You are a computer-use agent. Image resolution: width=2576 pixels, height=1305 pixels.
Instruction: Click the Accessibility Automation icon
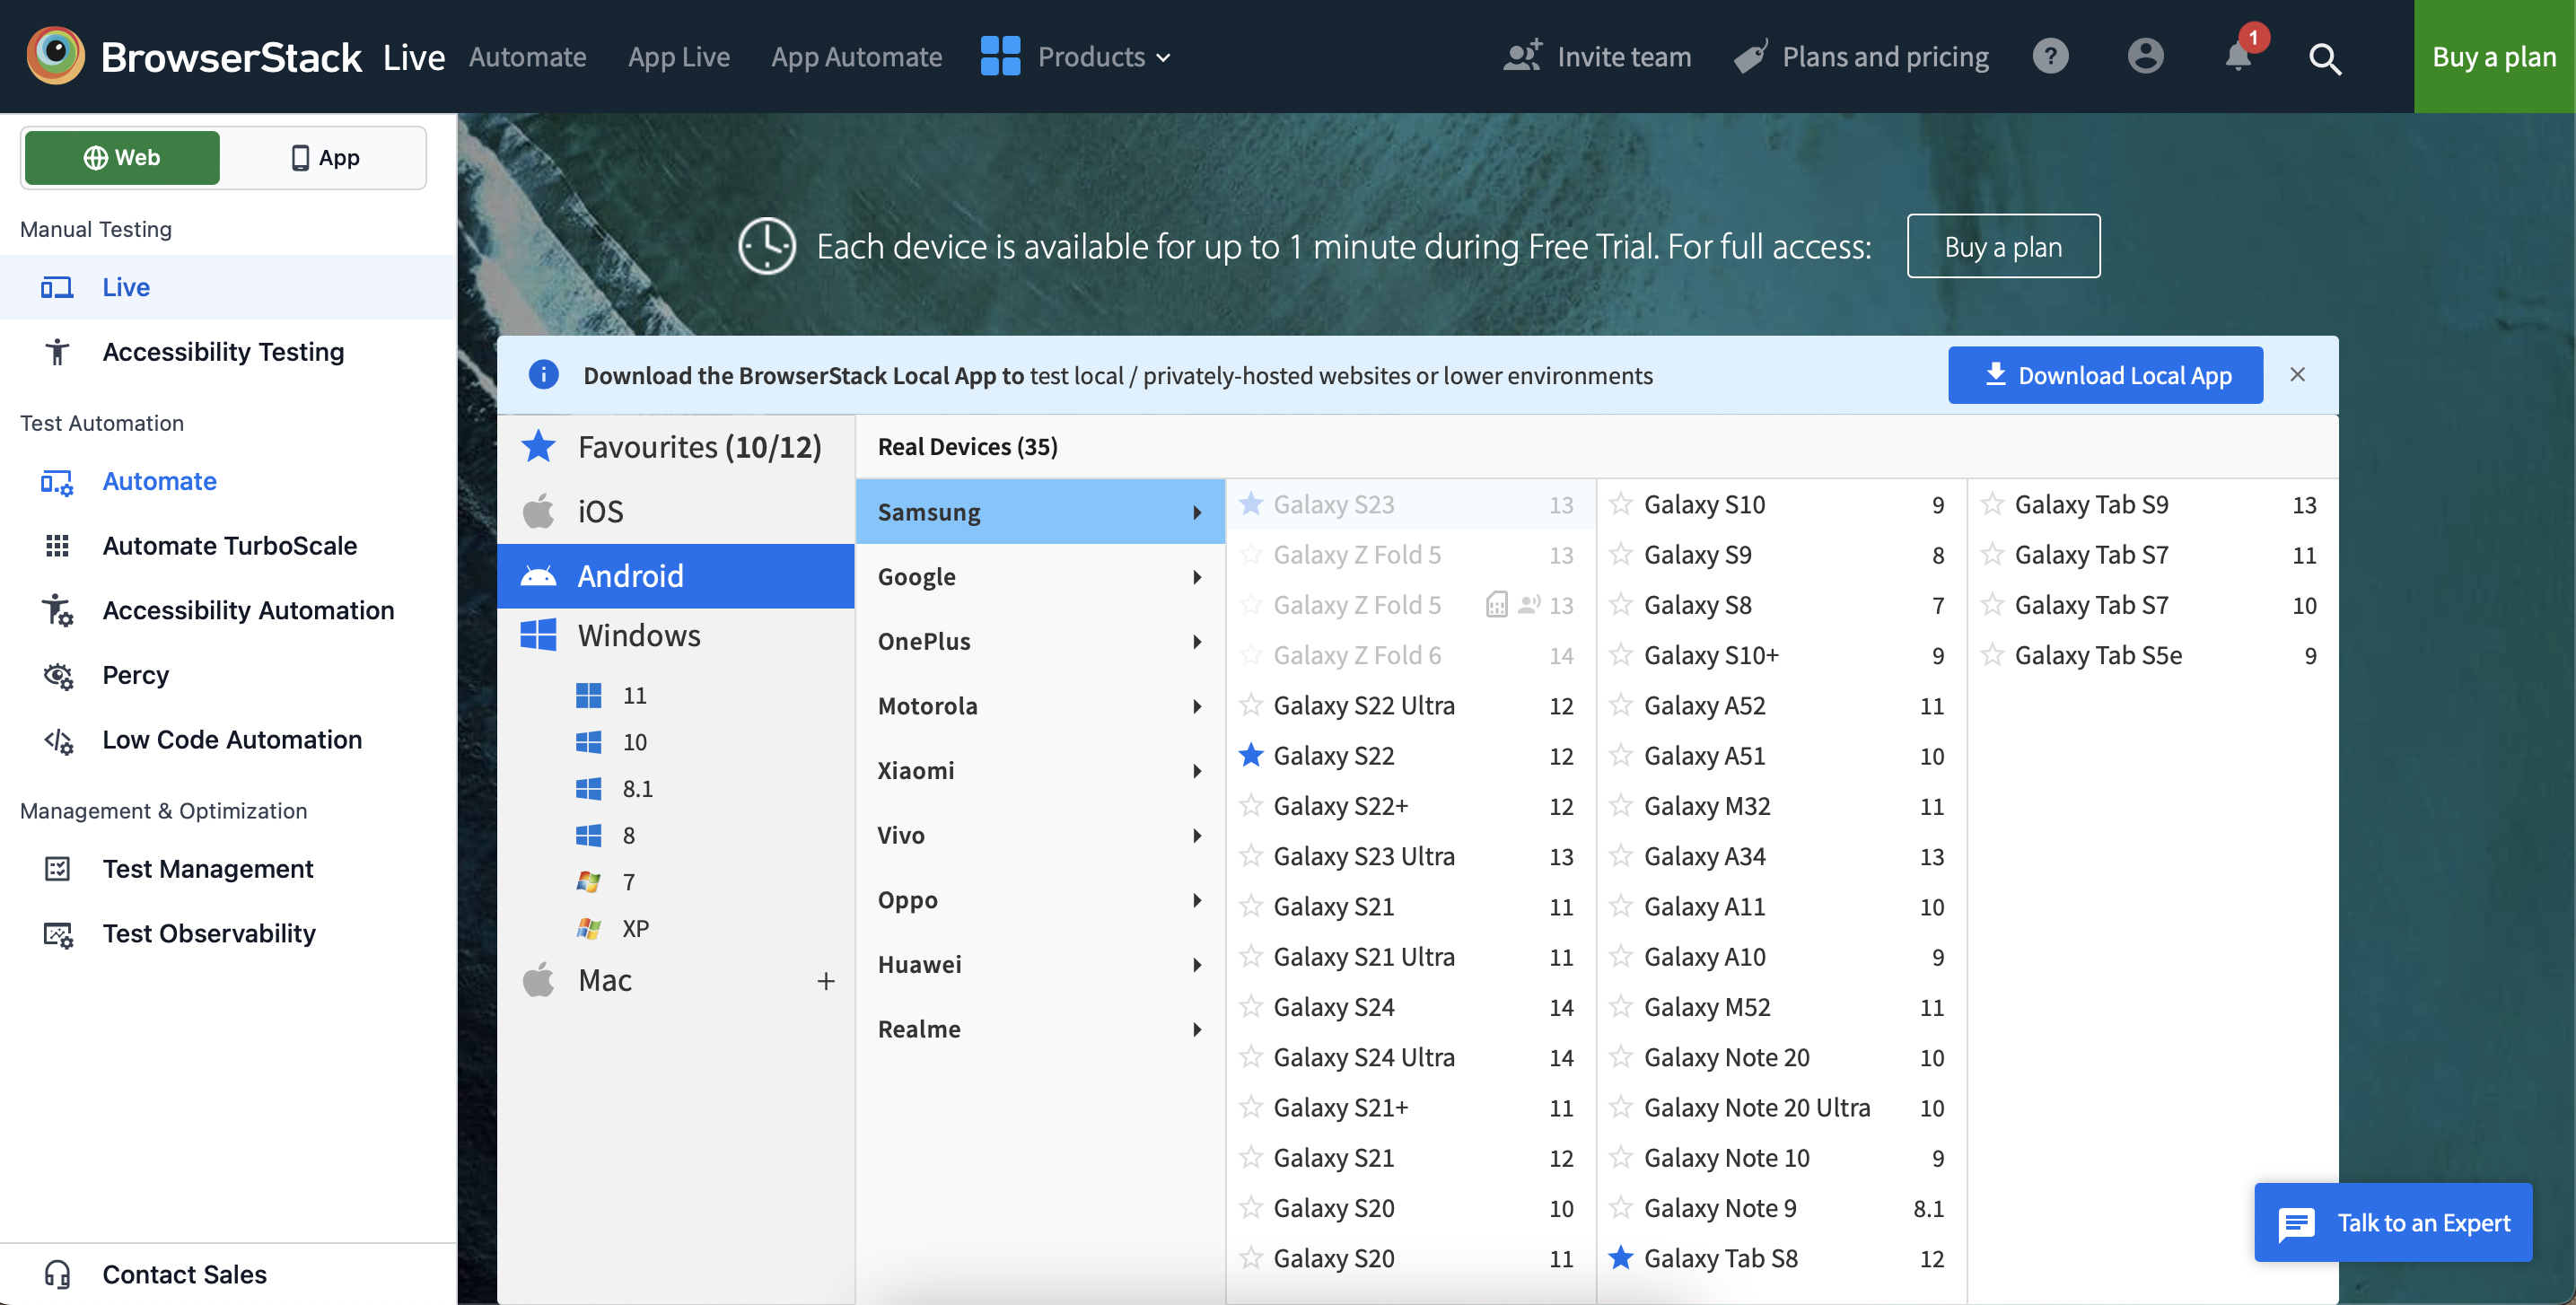pos(58,610)
